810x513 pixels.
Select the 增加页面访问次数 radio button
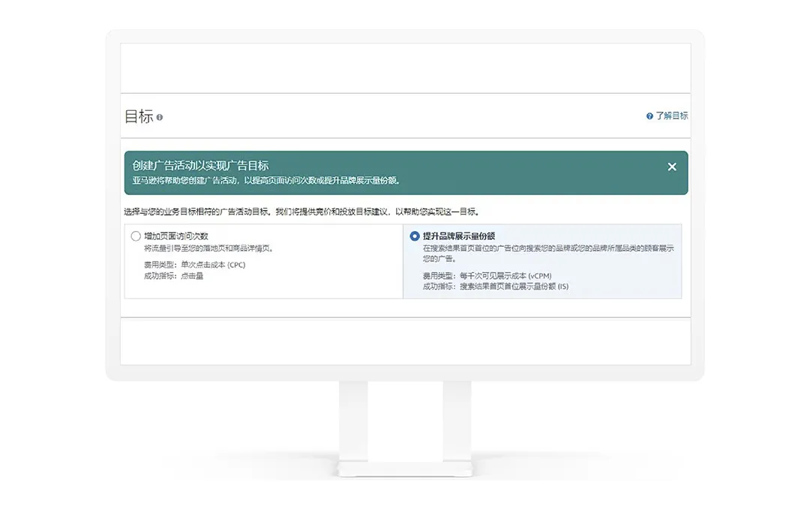click(136, 236)
